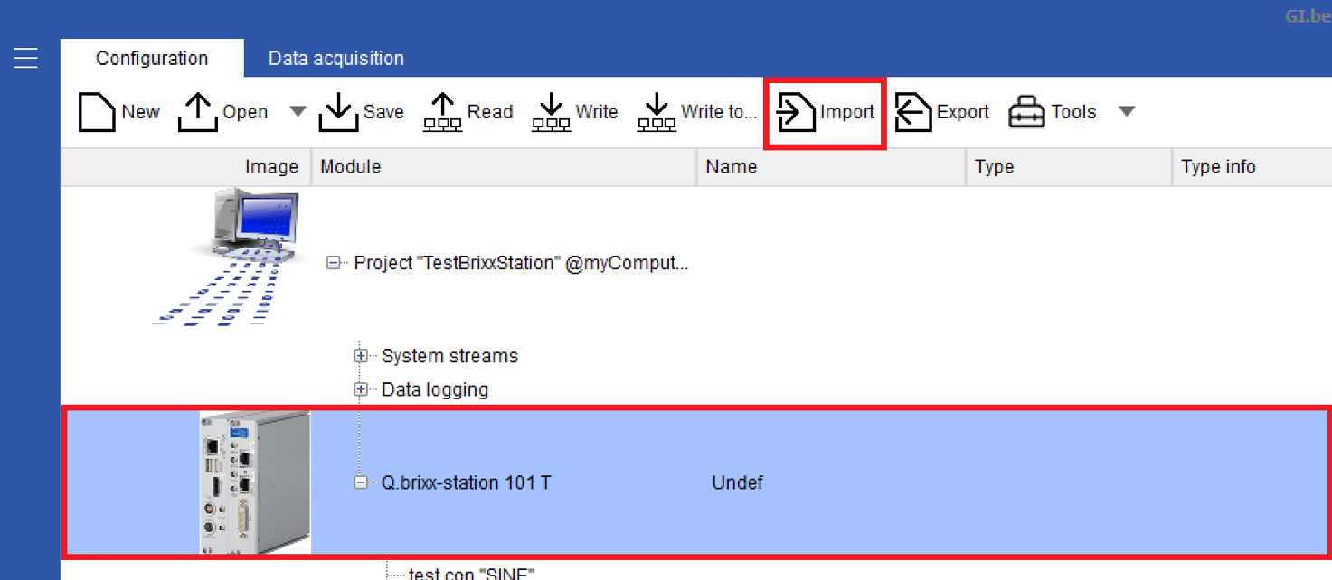Select the Write icon

(550, 110)
